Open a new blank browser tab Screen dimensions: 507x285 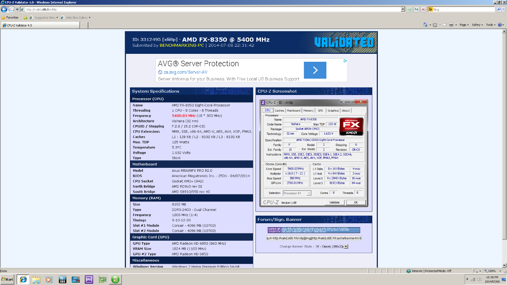pos(85,25)
